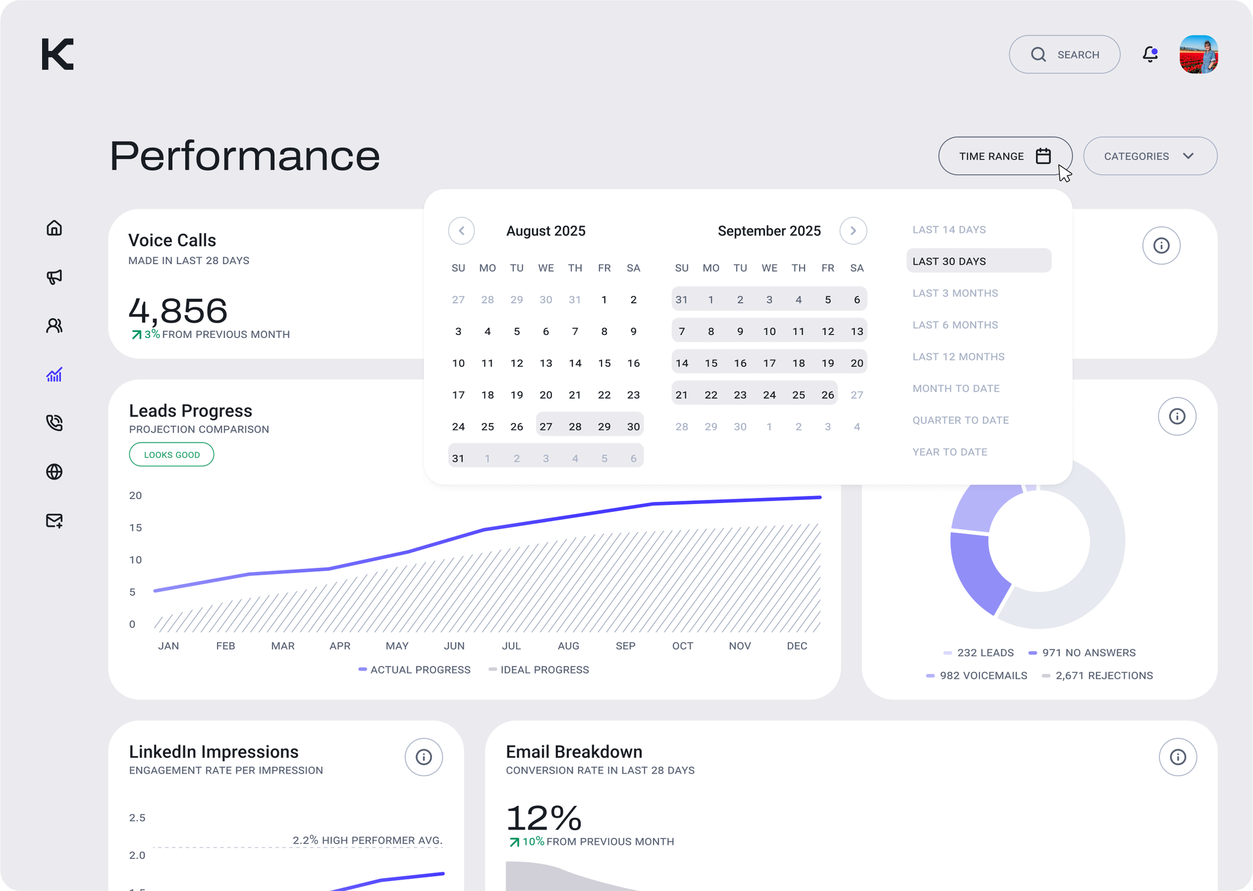This screenshot has width=1253, height=891.
Task: Click Email Breakdown info icon
Action: point(1177,757)
